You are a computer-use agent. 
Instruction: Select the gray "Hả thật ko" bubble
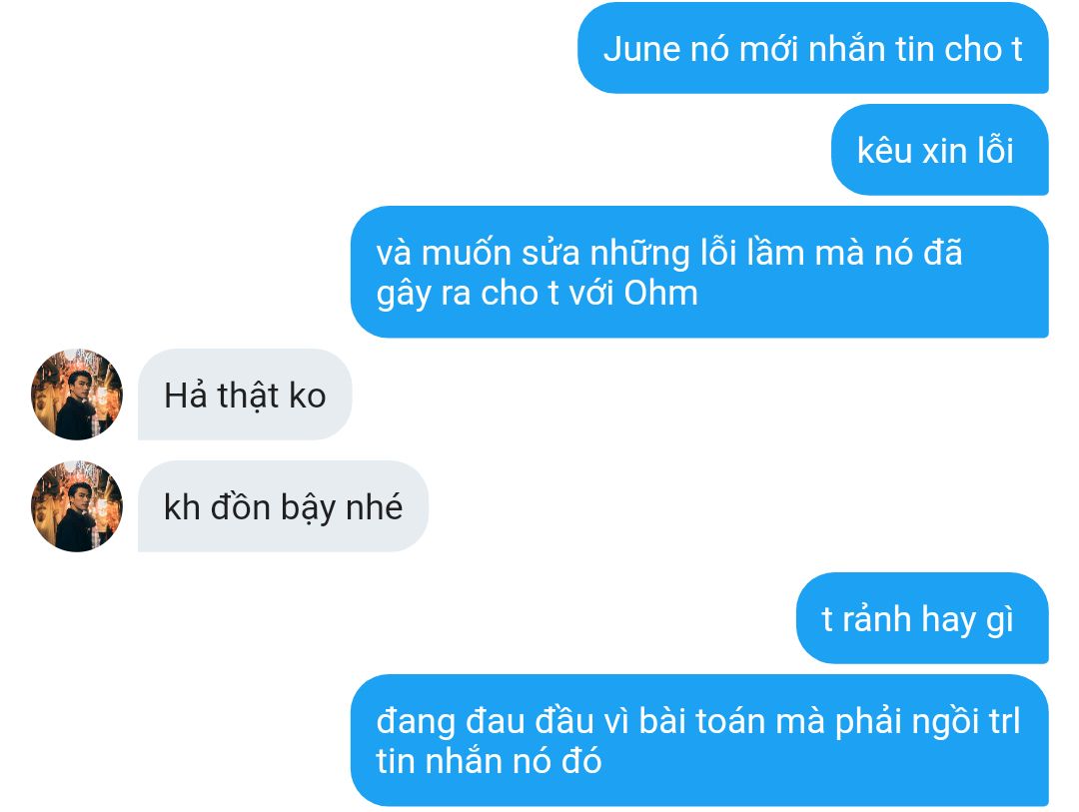(245, 395)
